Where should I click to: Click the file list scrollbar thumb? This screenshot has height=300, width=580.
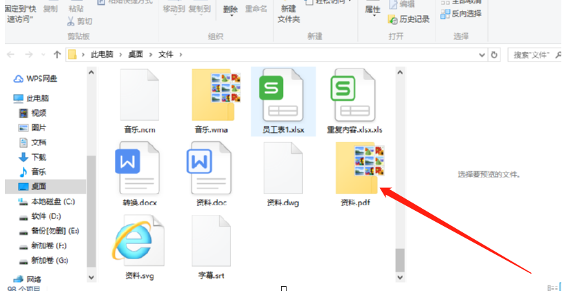point(400,260)
